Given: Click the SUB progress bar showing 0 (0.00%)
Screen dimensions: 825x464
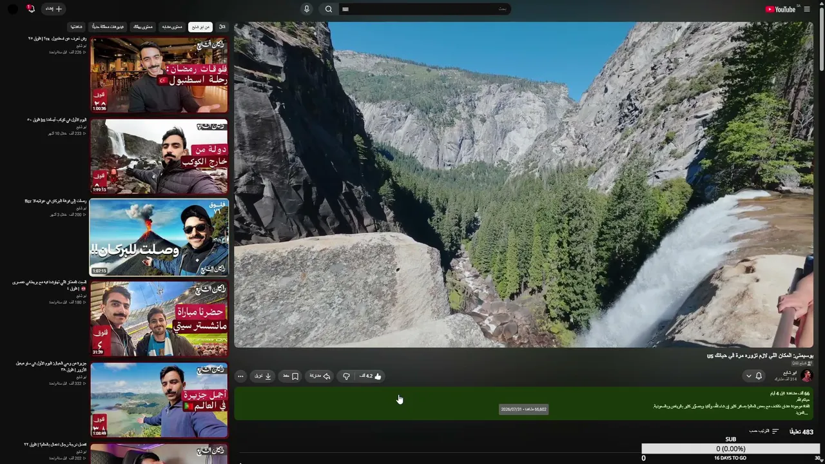Looking at the screenshot, I should tap(731, 449).
